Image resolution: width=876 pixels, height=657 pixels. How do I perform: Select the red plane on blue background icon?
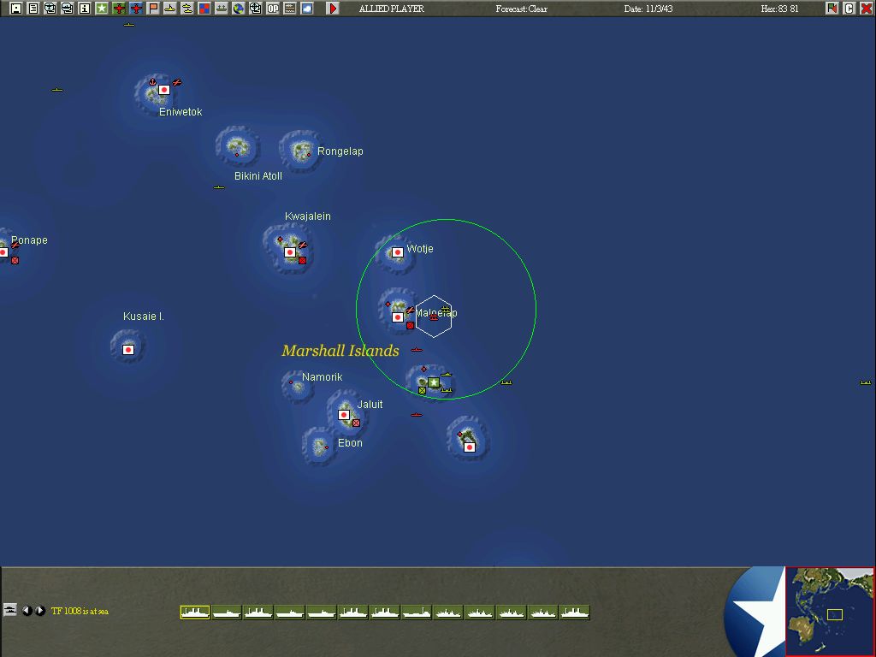[136, 9]
